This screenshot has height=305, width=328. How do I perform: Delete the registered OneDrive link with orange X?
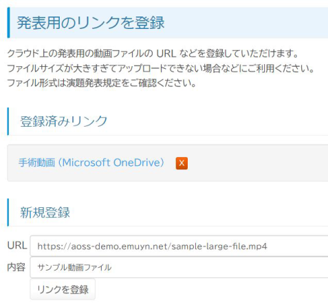182,163
